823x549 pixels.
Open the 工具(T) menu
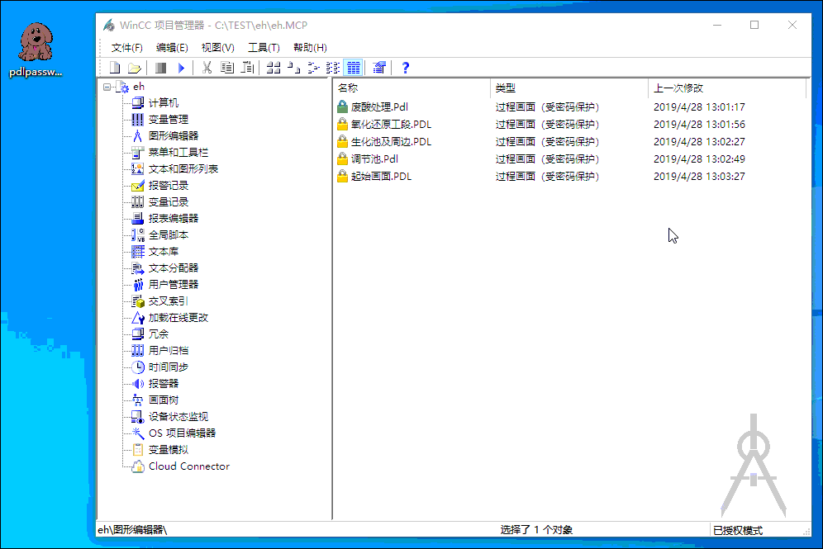tap(264, 47)
